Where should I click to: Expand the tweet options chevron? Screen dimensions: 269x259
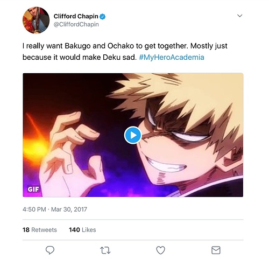pyautogui.click(x=239, y=16)
